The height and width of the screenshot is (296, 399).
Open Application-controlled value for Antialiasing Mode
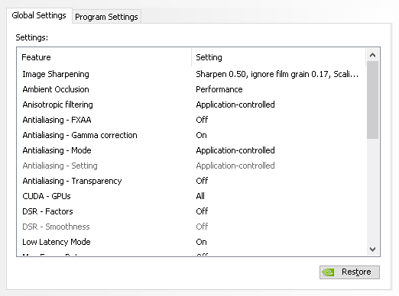235,150
